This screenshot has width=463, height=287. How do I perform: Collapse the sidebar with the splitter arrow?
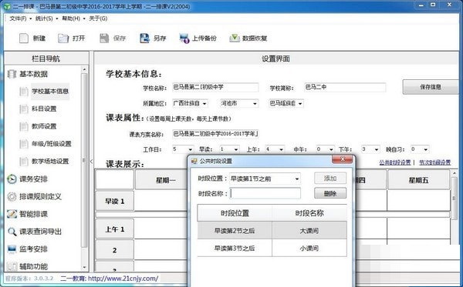[91, 162]
